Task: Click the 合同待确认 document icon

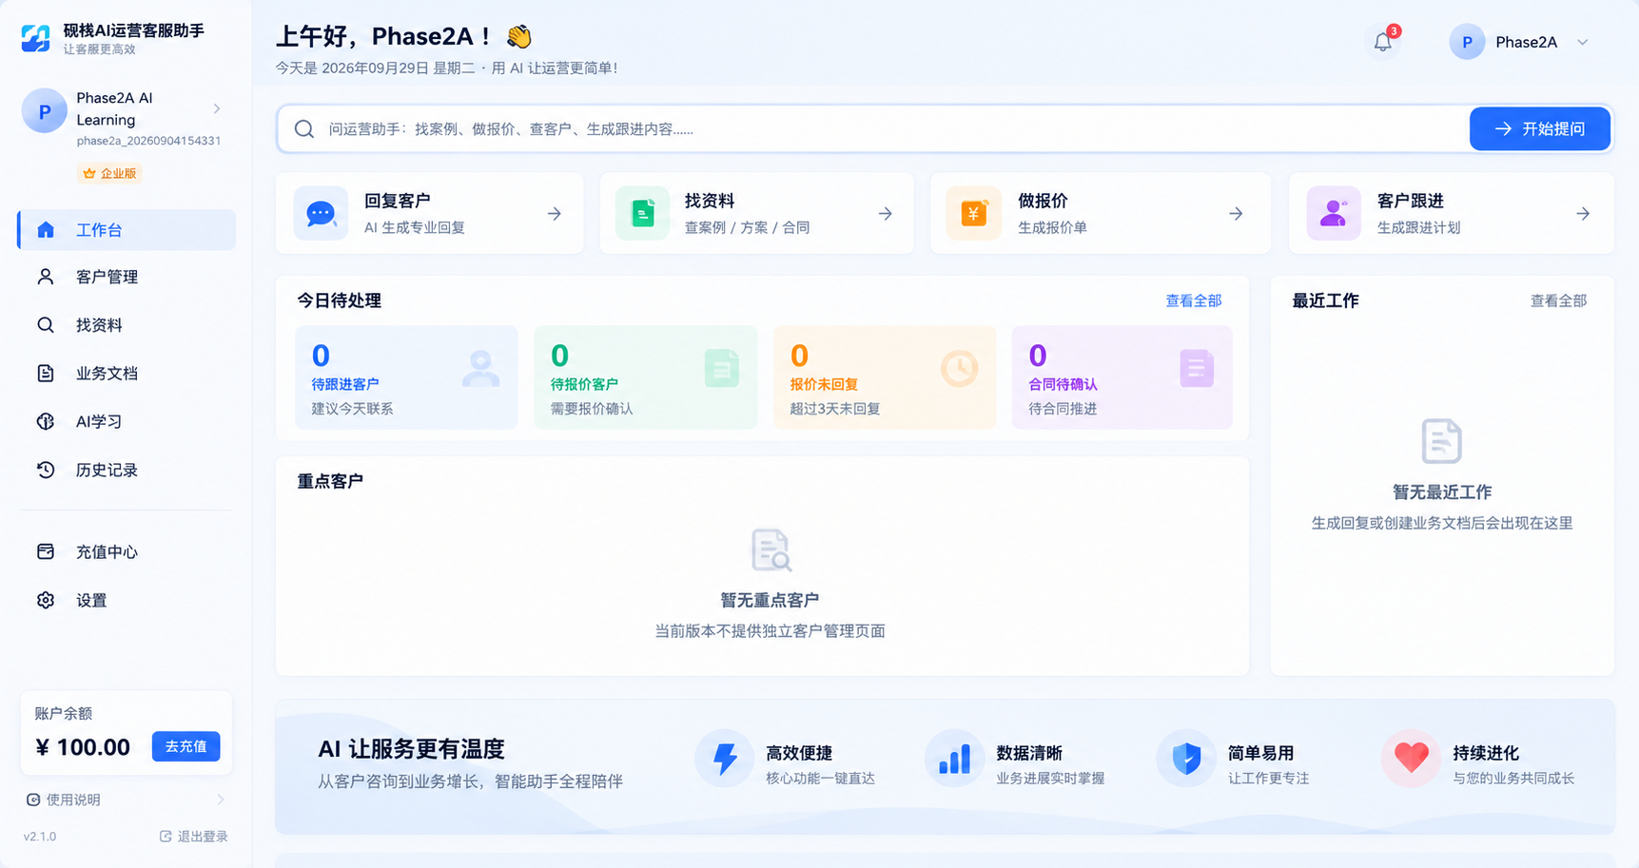Action: coord(1197,369)
